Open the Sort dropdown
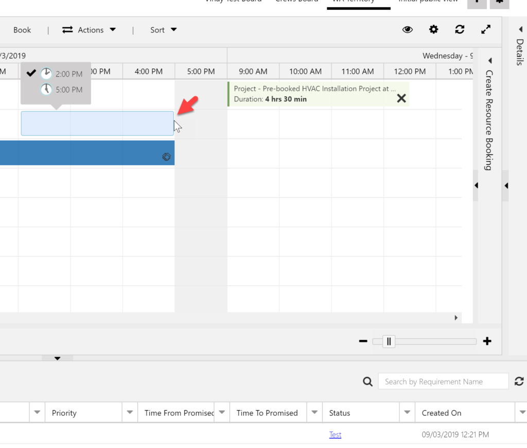 (x=163, y=29)
